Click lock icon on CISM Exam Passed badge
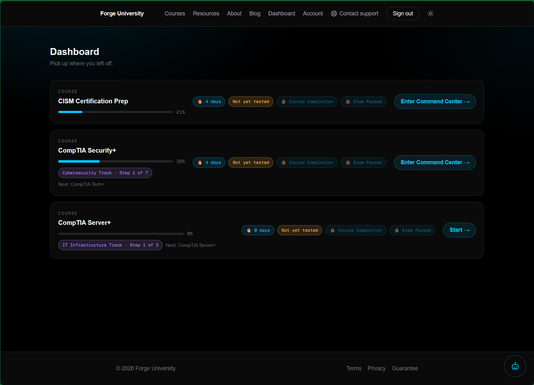534x385 pixels. [x=348, y=101]
